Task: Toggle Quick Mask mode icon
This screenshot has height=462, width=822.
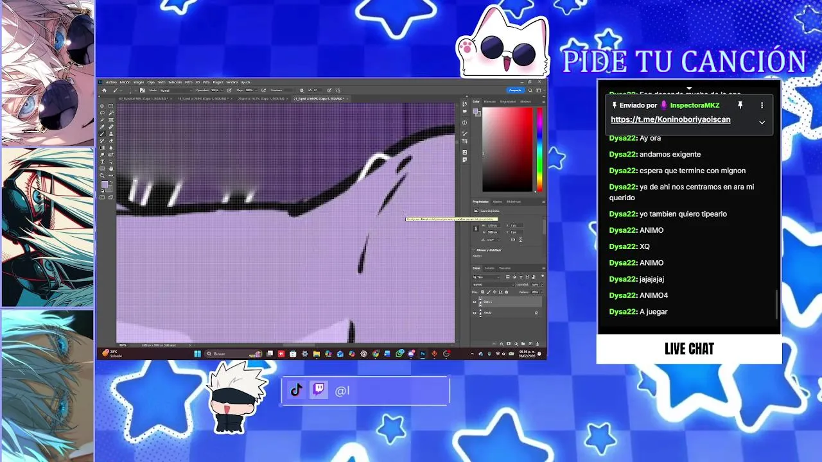Action: pos(102,197)
